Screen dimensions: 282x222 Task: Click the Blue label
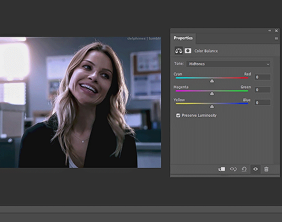[246, 100]
